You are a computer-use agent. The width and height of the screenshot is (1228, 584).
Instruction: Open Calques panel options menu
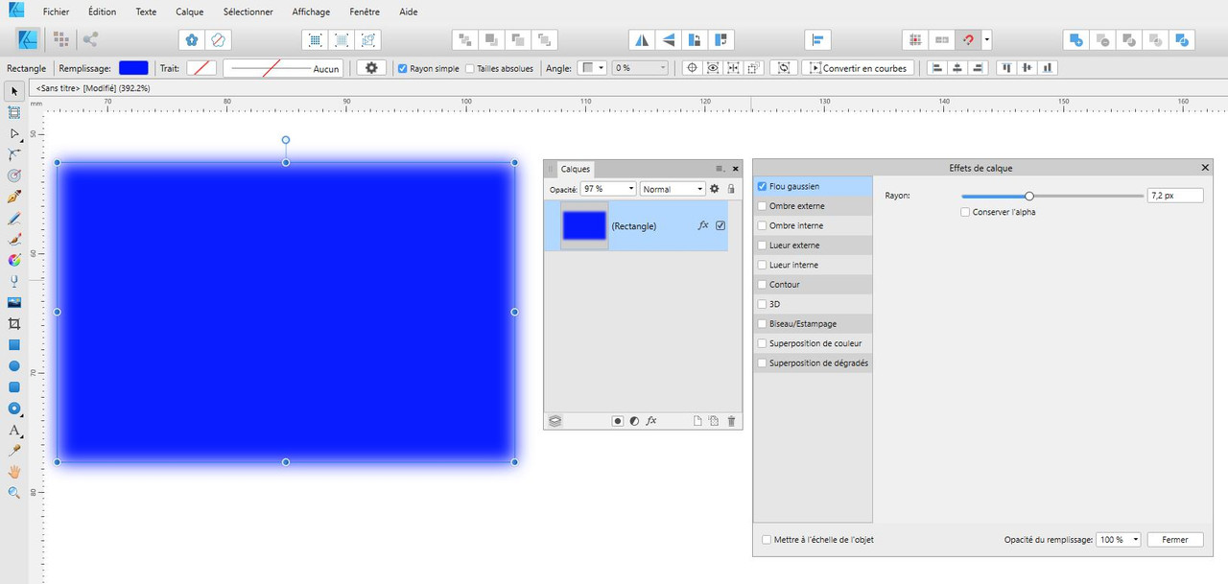tap(720, 168)
